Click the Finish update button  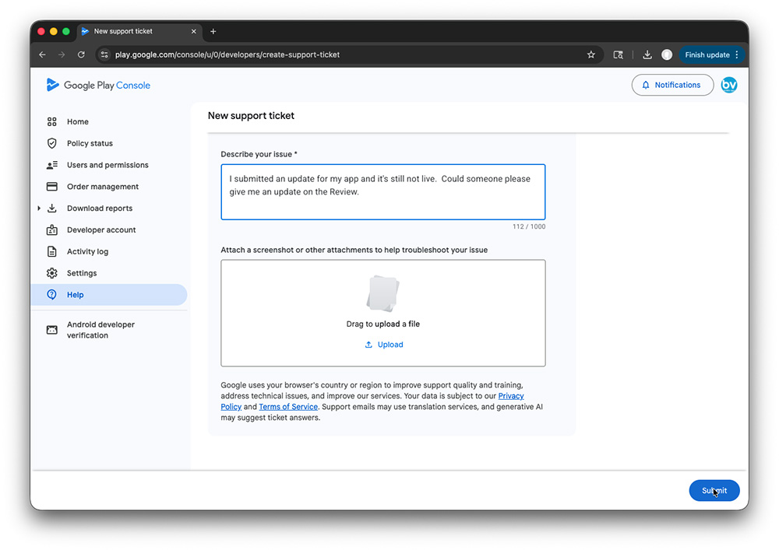(x=707, y=54)
